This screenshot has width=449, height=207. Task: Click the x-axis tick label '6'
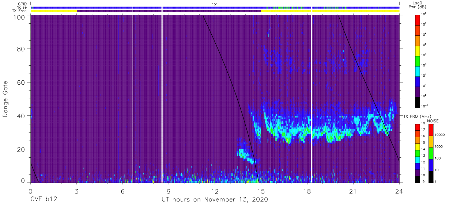pyautogui.click(x=123, y=191)
